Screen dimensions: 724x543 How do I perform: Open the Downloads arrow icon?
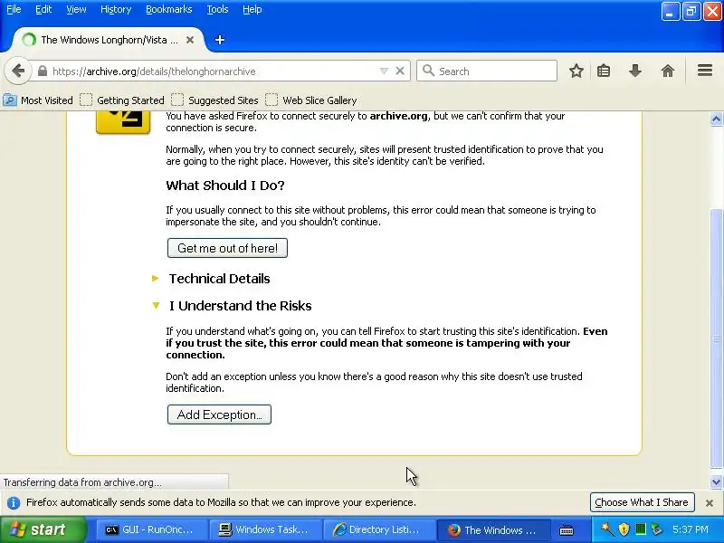pos(635,71)
